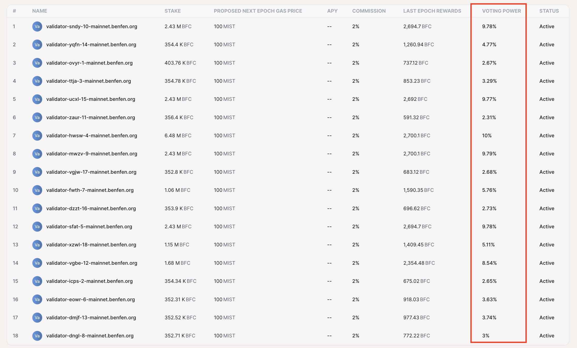Click avatar icon for validator-vgbe-12

tap(37, 263)
